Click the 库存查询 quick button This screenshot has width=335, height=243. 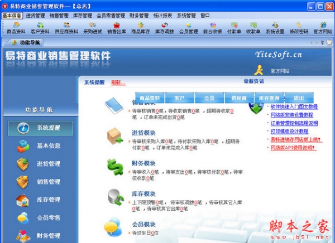(x=269, y=98)
